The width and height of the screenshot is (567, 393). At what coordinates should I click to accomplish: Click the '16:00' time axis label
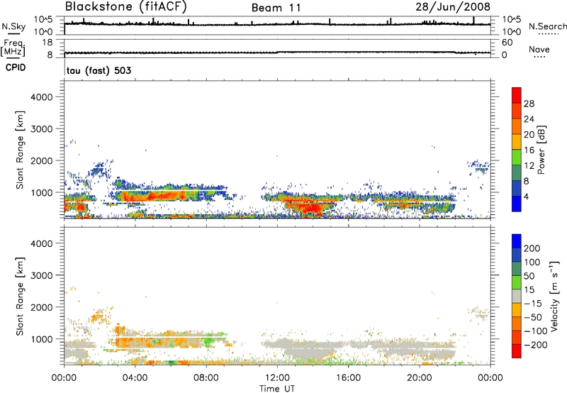[x=348, y=378]
